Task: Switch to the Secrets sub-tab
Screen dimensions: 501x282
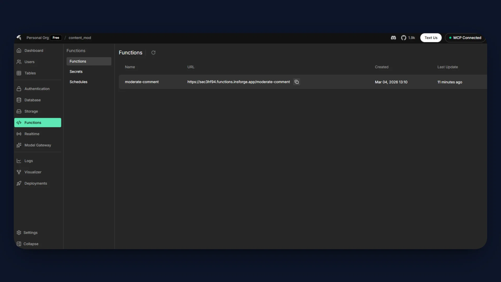Action: pos(76,72)
